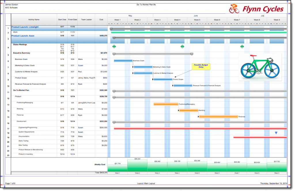Click the Flynn Cycles cyclist logo icon
Viewport: 295px width, 192px height.
234,9
